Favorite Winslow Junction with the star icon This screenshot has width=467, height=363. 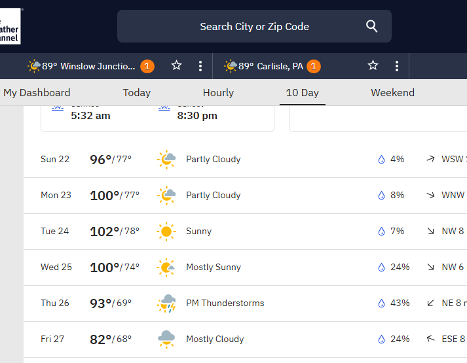pos(176,66)
